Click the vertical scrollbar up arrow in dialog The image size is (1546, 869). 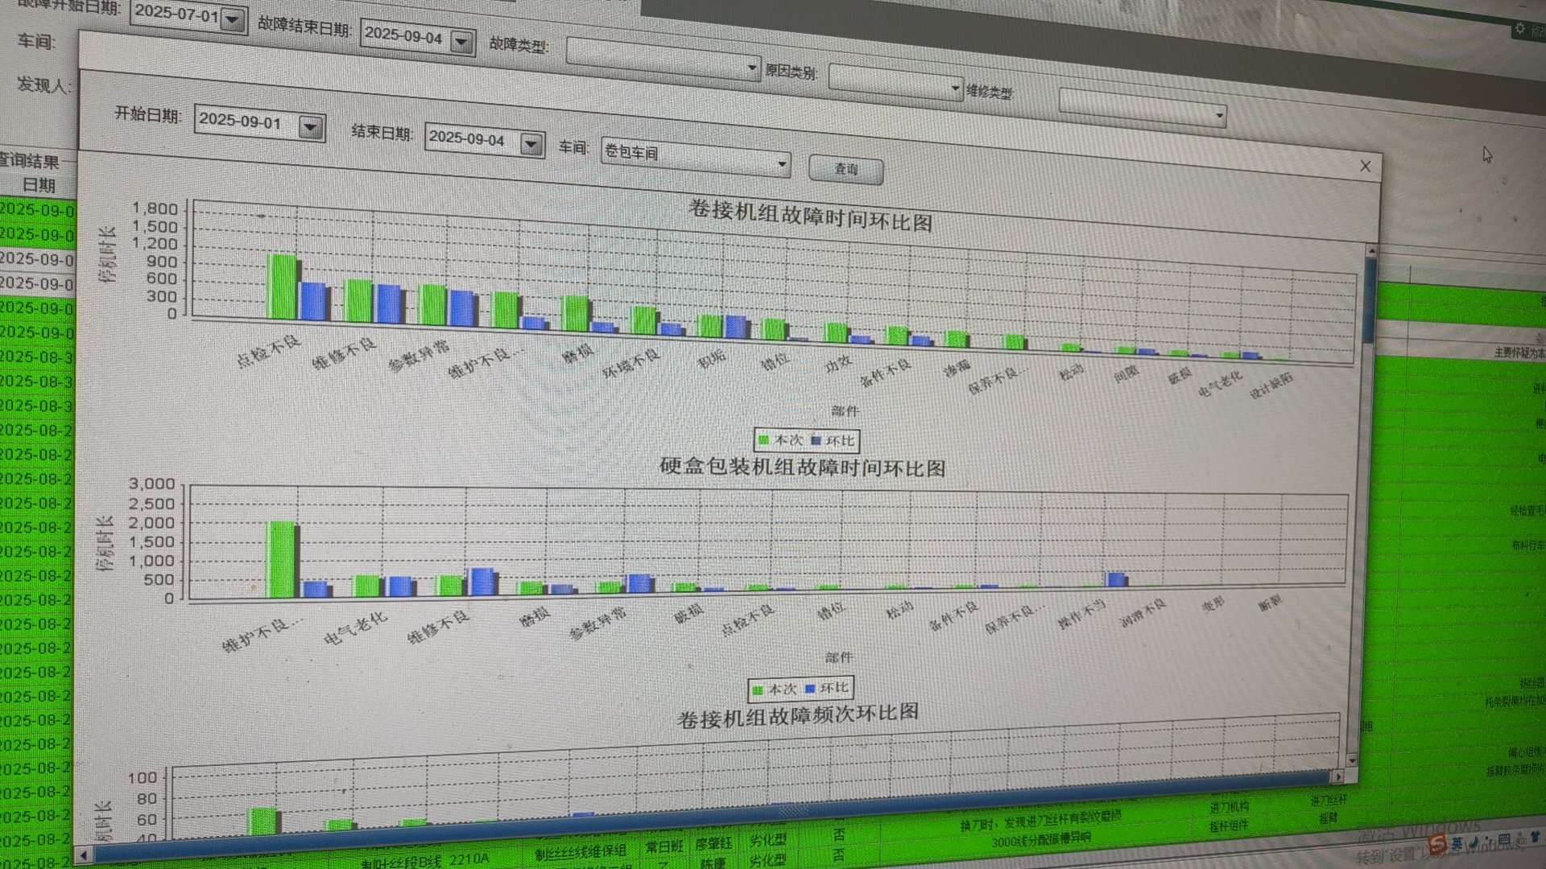1371,253
